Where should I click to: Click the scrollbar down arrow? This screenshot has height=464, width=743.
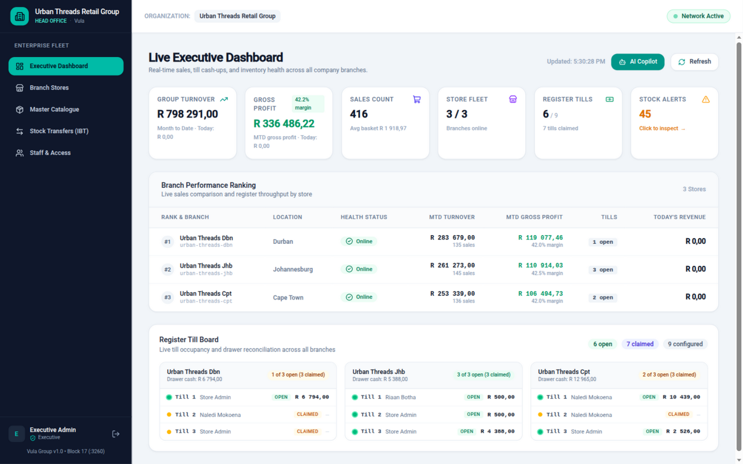(x=739, y=460)
